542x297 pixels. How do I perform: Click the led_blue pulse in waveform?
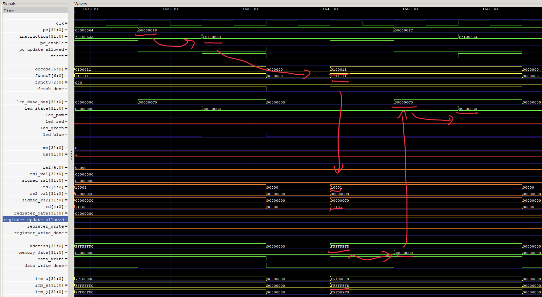click(x=234, y=134)
